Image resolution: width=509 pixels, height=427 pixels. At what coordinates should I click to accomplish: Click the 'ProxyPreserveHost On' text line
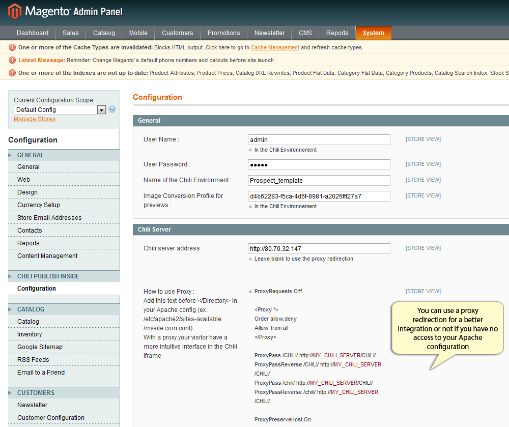tap(282, 419)
